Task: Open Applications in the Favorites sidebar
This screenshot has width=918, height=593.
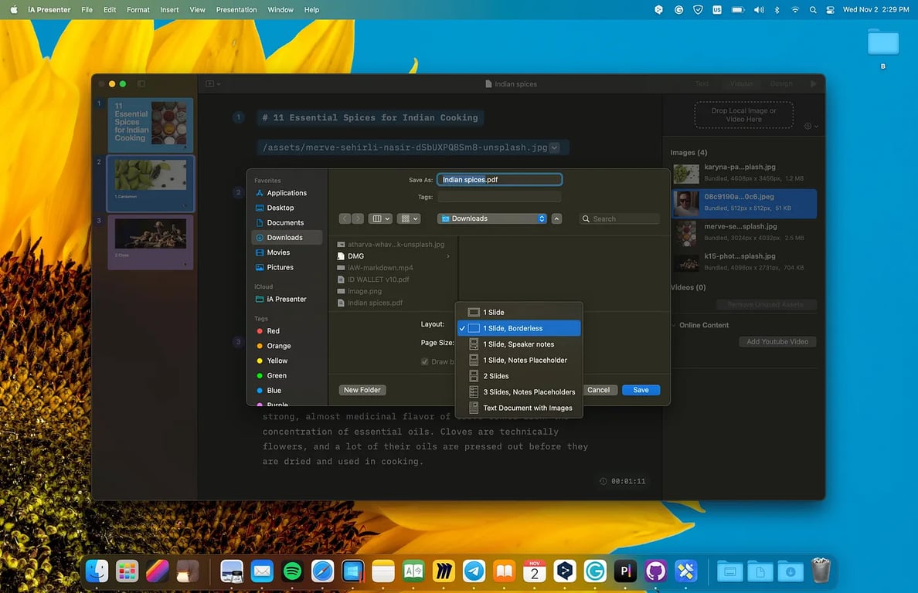Action: point(286,193)
